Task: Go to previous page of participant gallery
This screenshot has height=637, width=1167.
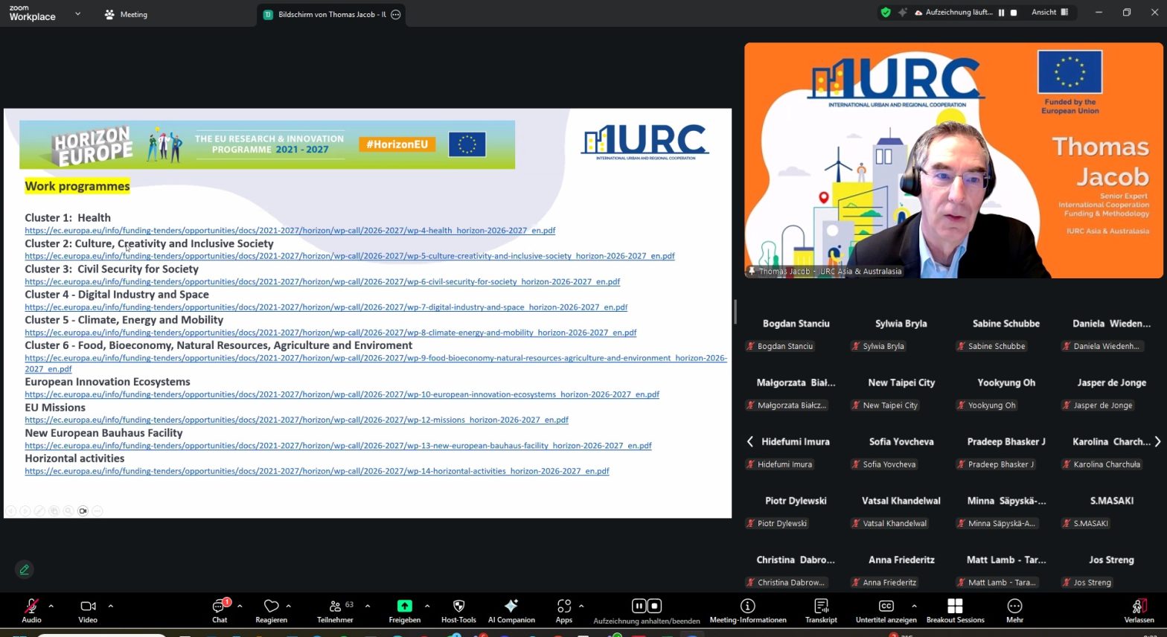Action: [750, 441]
